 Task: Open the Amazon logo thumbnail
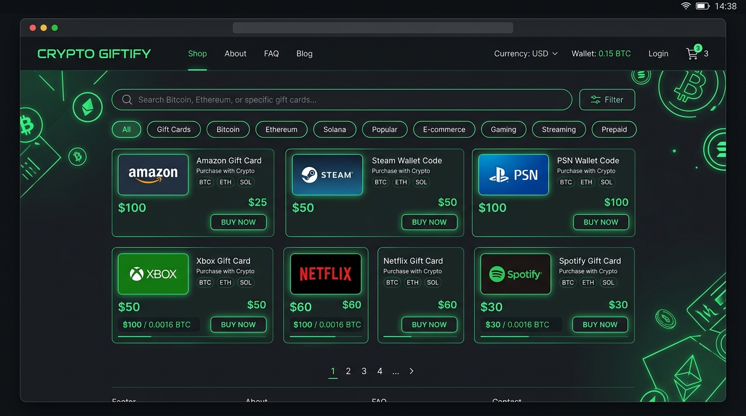[153, 174]
